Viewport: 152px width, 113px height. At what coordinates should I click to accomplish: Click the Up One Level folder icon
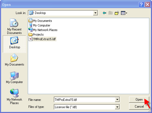pos(110,13)
